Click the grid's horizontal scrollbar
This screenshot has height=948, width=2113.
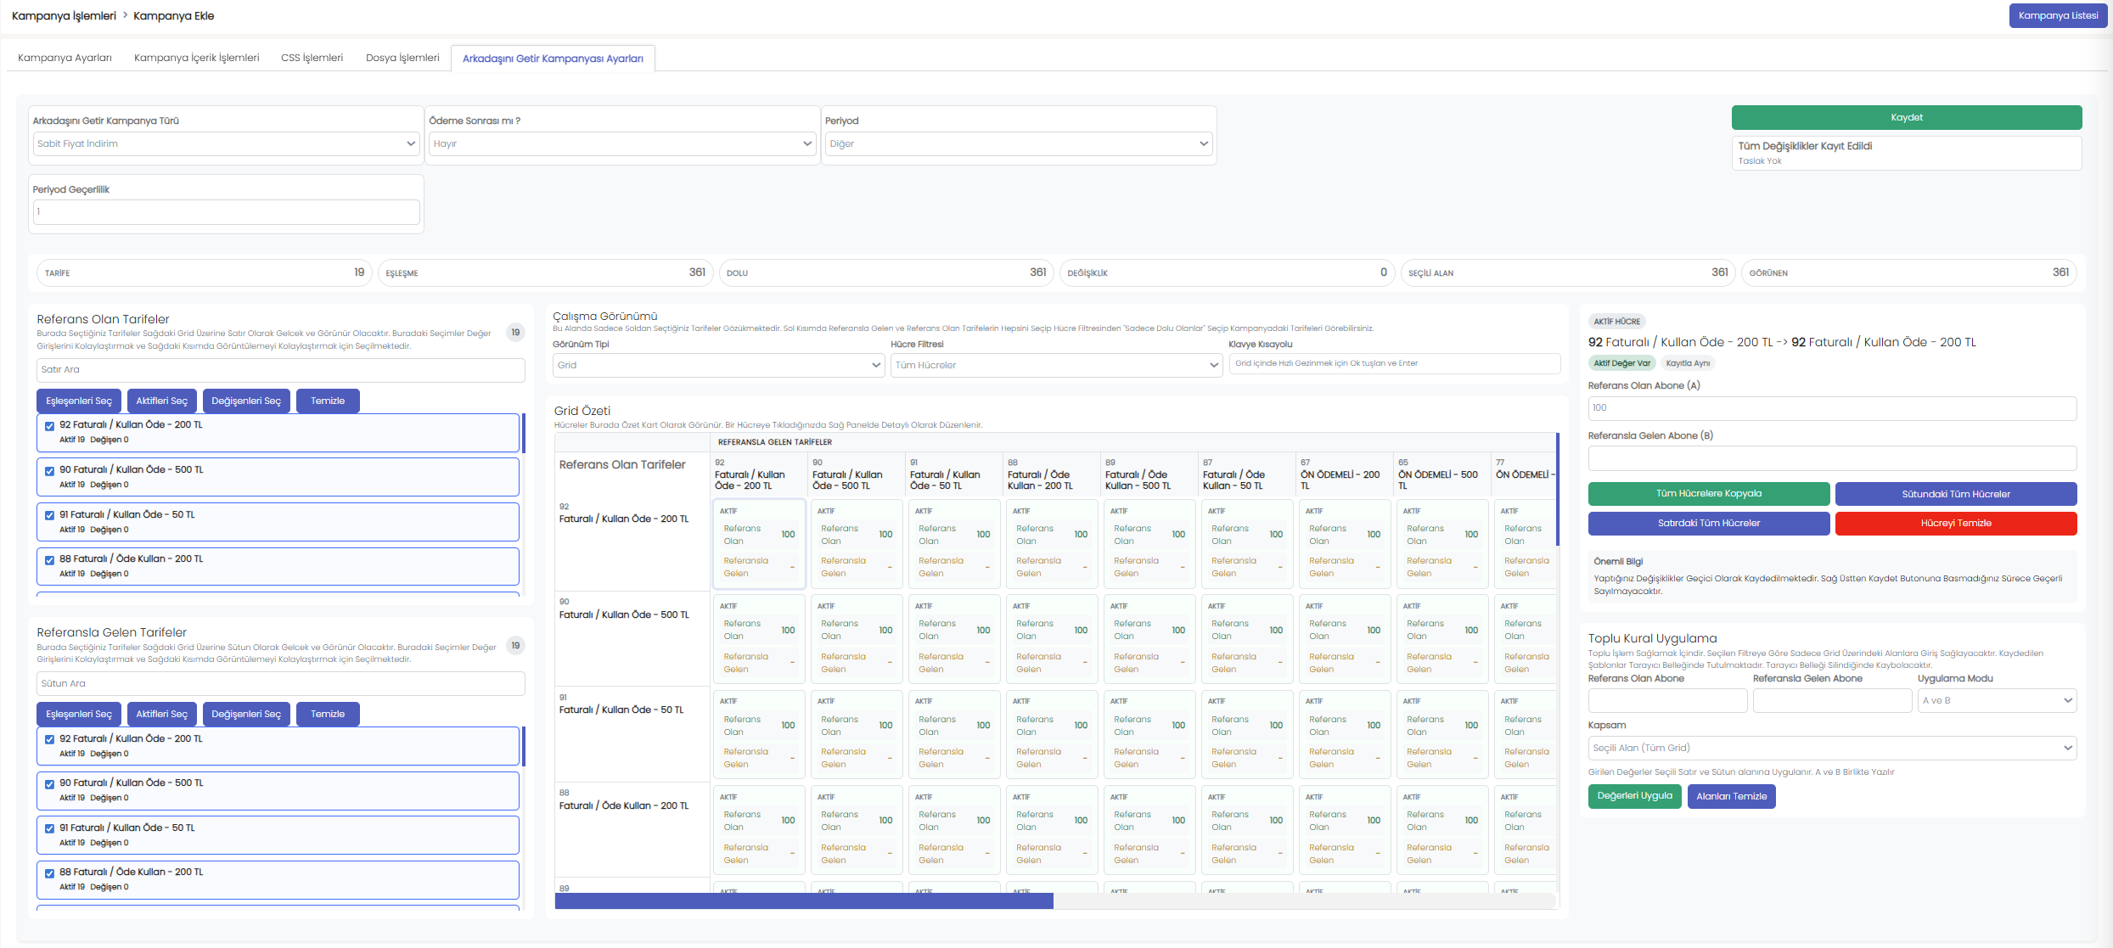803,901
